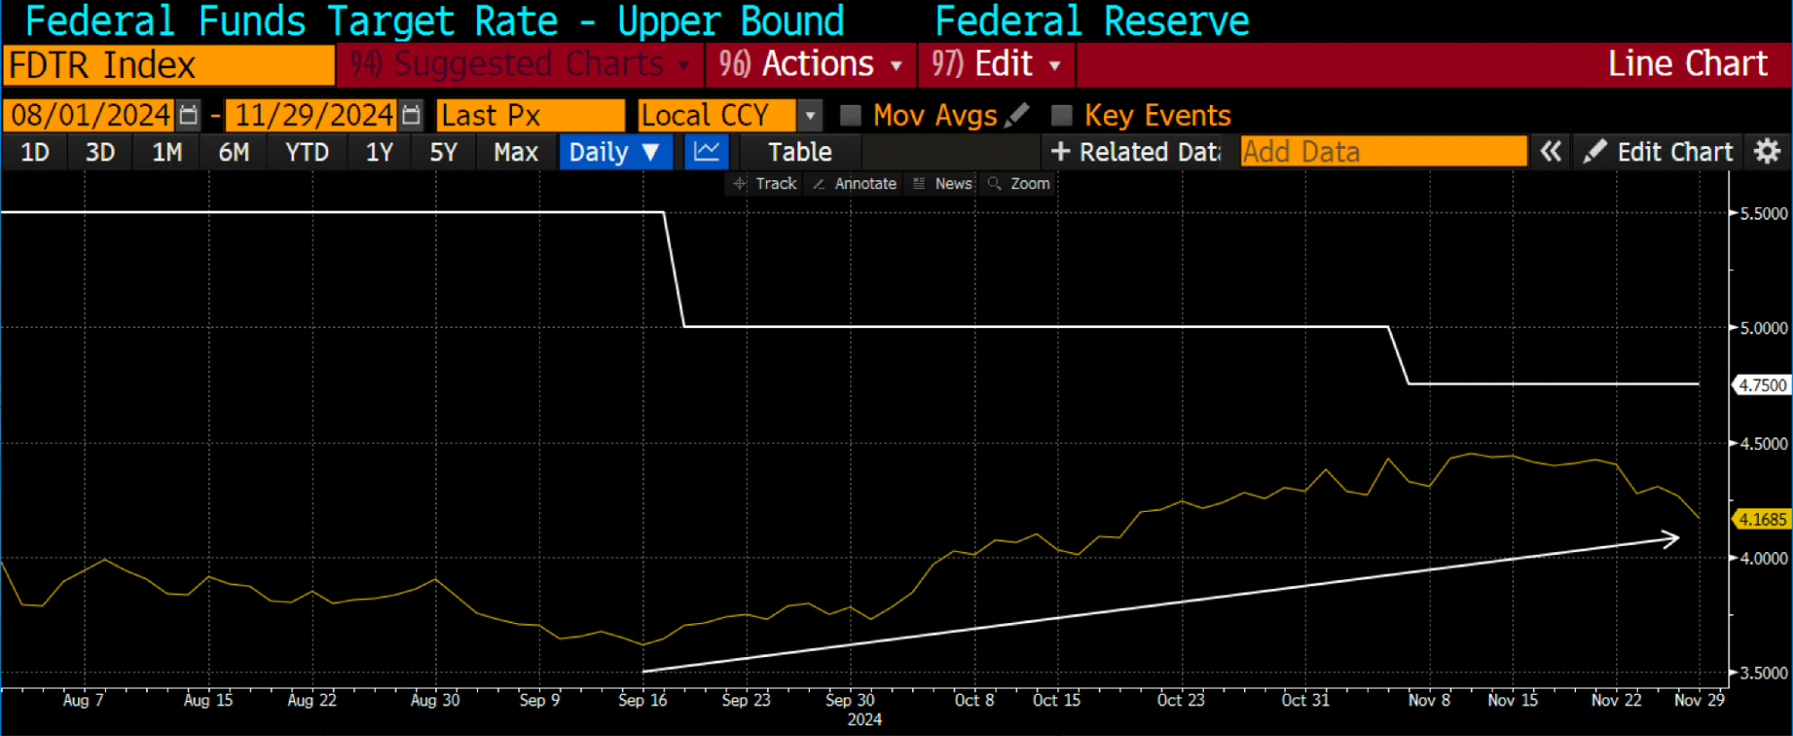
Task: Select the 5Y range tab
Action: click(443, 152)
